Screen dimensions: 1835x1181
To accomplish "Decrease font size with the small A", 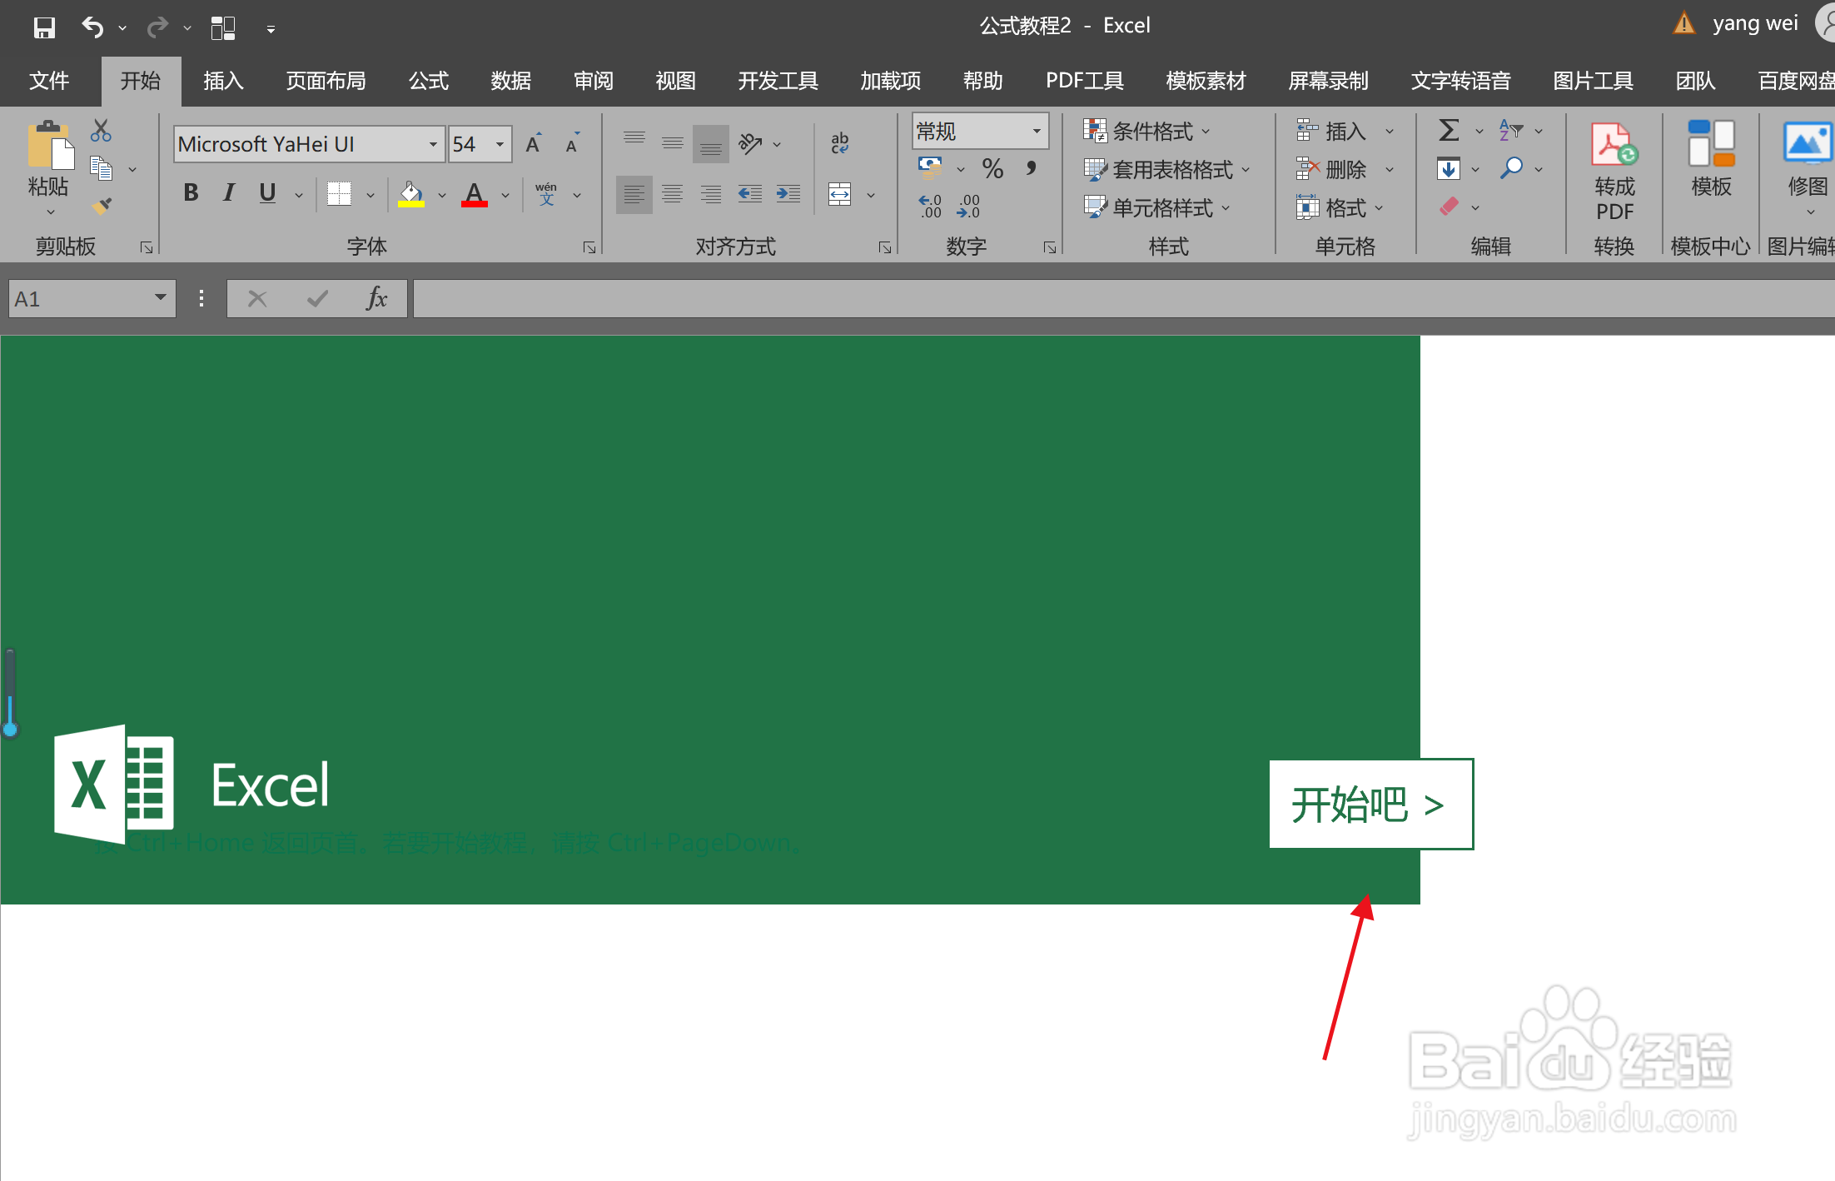I will [x=572, y=143].
